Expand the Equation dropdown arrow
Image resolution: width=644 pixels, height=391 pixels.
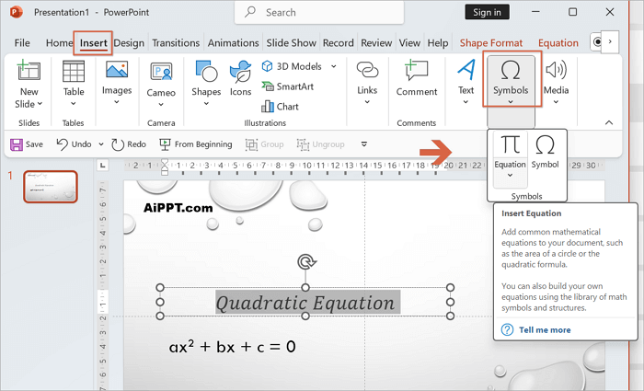[510, 175]
